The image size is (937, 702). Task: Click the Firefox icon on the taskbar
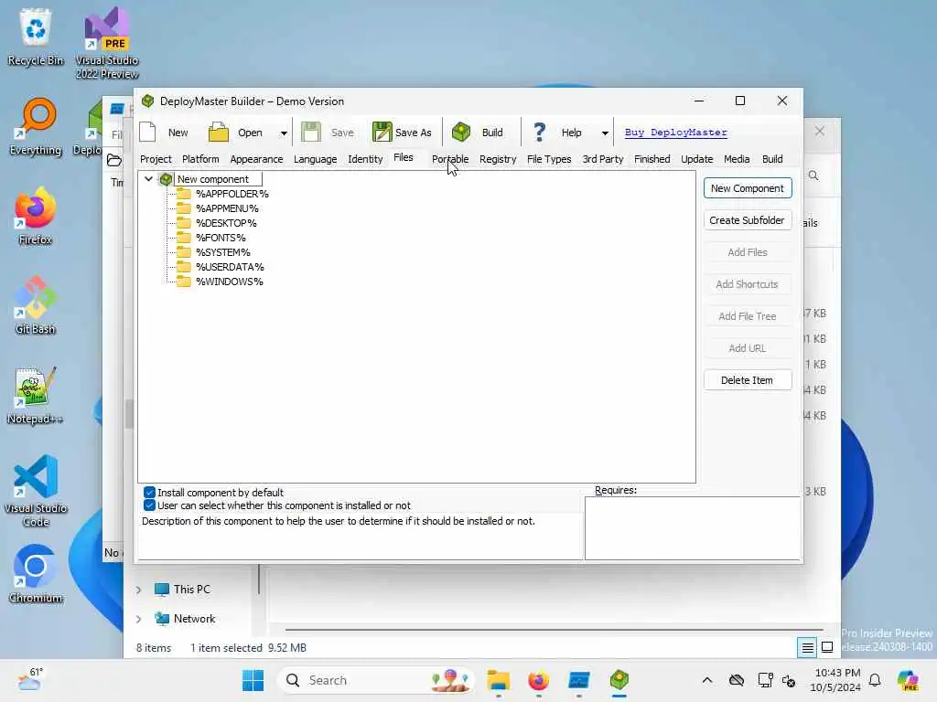click(538, 680)
